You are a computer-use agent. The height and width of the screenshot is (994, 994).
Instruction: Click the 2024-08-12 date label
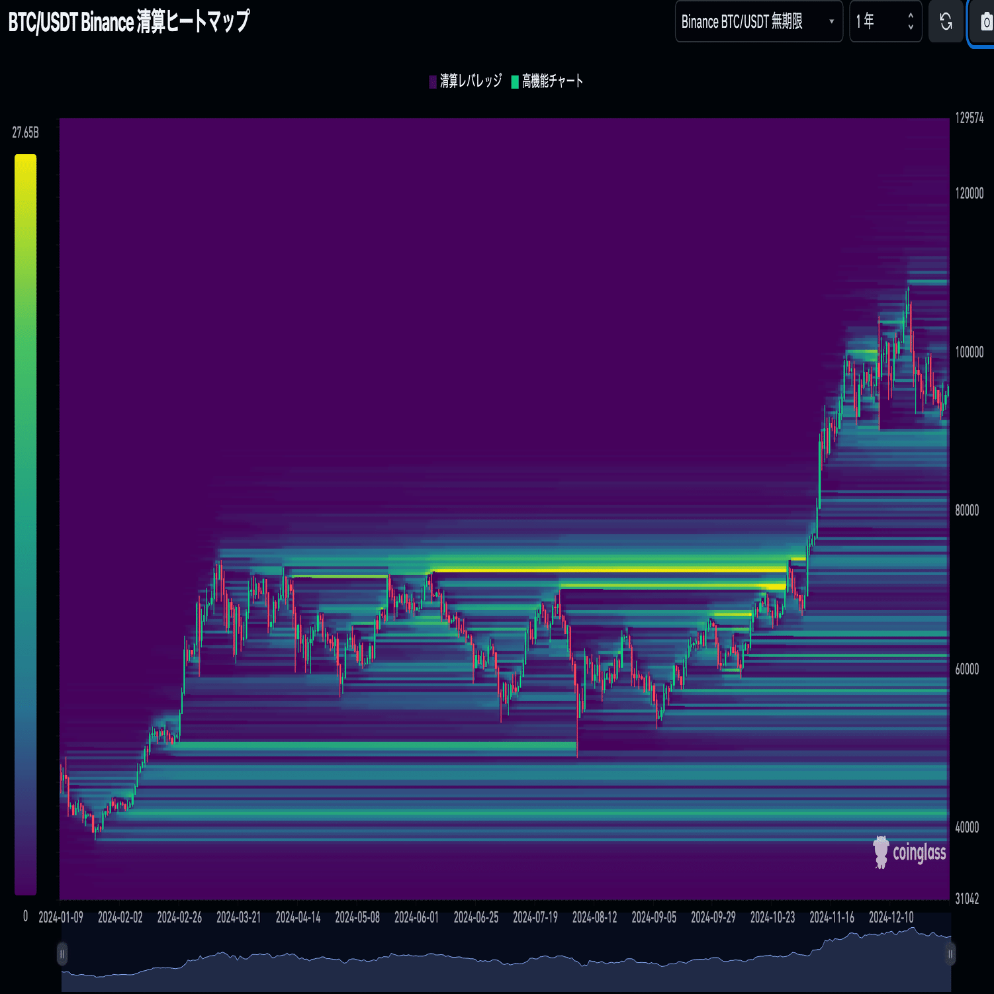click(595, 917)
